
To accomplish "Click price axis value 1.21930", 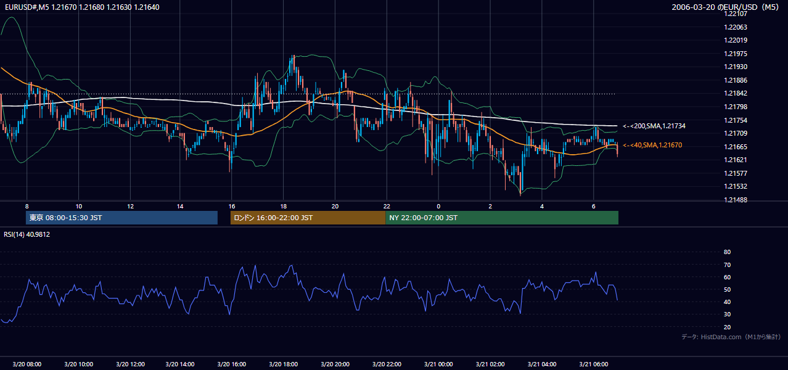I will pyautogui.click(x=735, y=67).
